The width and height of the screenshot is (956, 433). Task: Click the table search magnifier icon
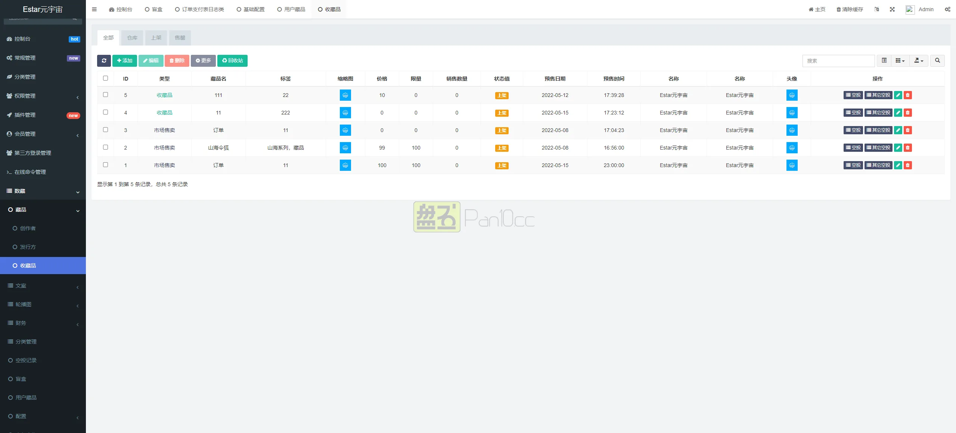pos(937,61)
